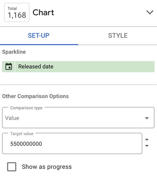Viewport: 157px width, 184px height.
Task: Click the Comparison type field label
Action: 26,108
